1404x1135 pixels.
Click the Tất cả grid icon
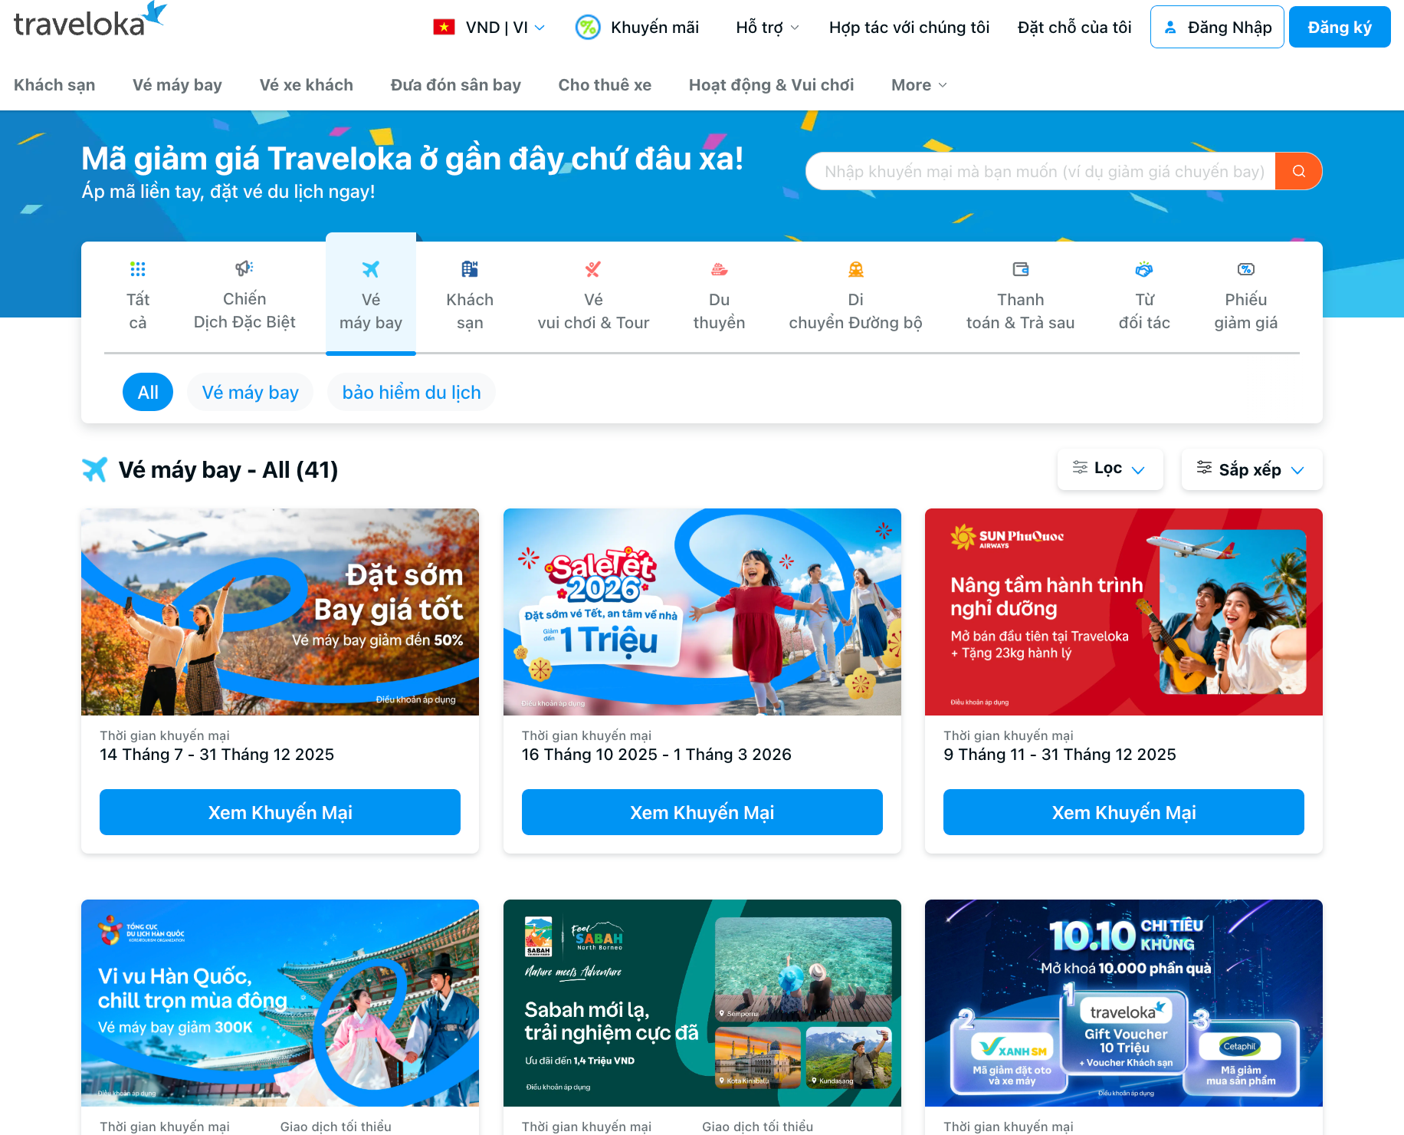click(x=138, y=269)
